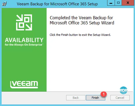
Task: Minimize the Veeam Setup window
Action: coord(111,3)
